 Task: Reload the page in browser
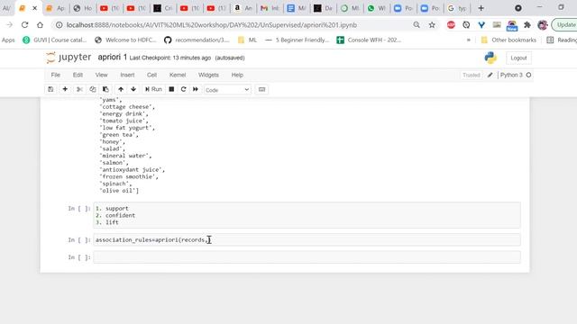24,25
